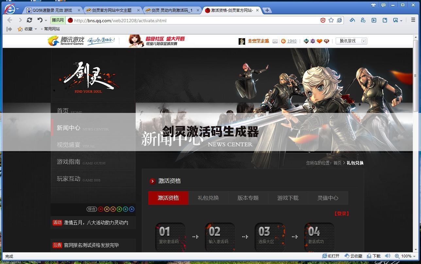This screenshot has height=264, width=421.
Task: Click the 超级社区 盛大开启 banner
Action: 157,41
